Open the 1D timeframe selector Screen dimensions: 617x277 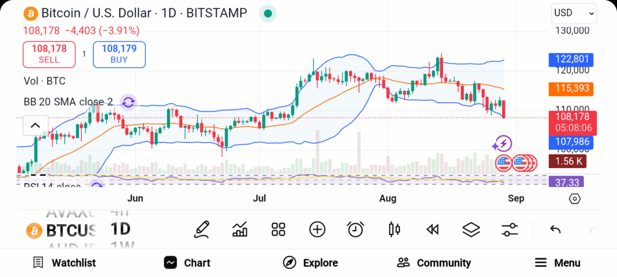click(x=121, y=229)
